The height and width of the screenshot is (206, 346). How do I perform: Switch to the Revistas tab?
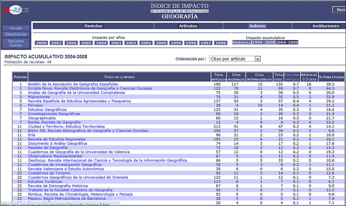93,26
